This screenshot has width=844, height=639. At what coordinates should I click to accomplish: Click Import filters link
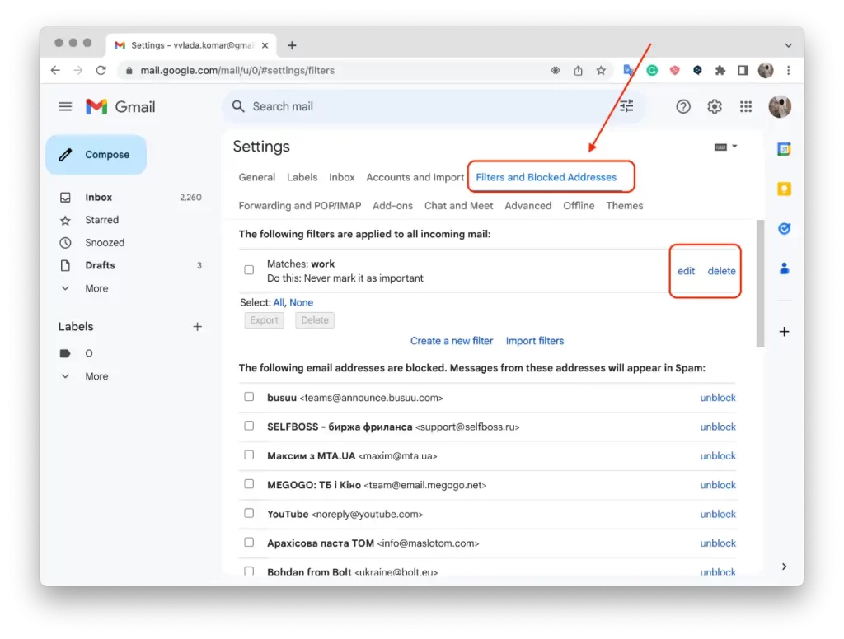click(534, 341)
